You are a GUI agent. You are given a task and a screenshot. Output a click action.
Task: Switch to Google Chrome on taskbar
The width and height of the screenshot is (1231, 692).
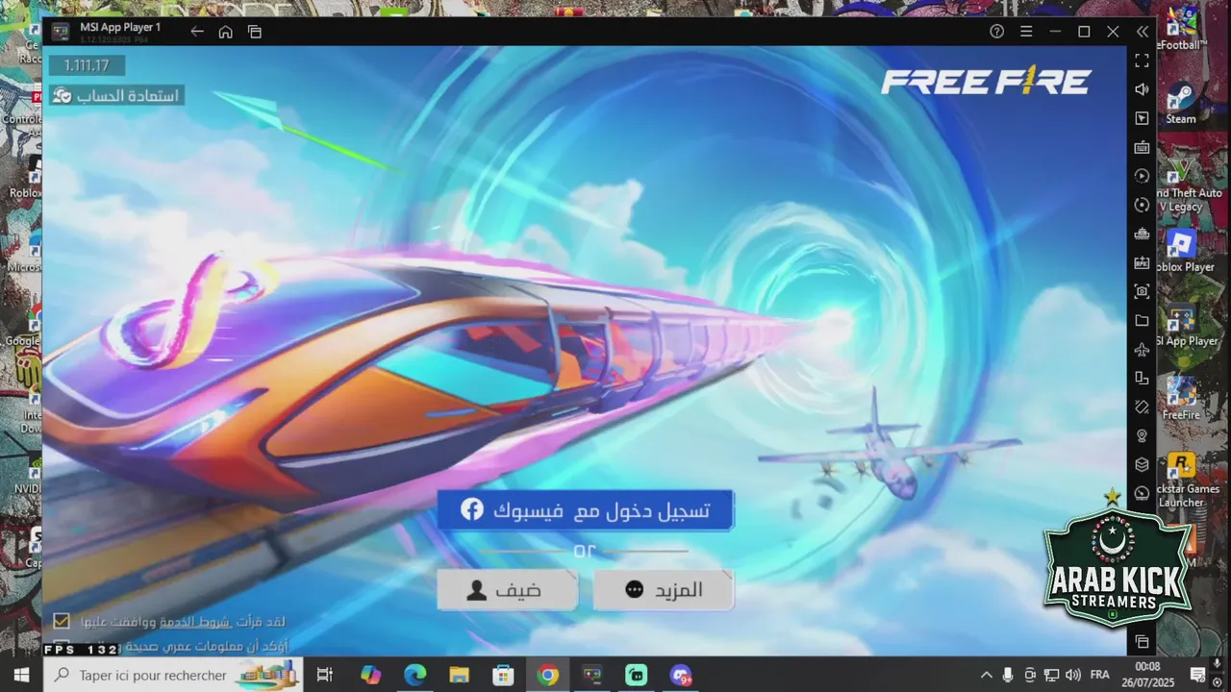547,675
